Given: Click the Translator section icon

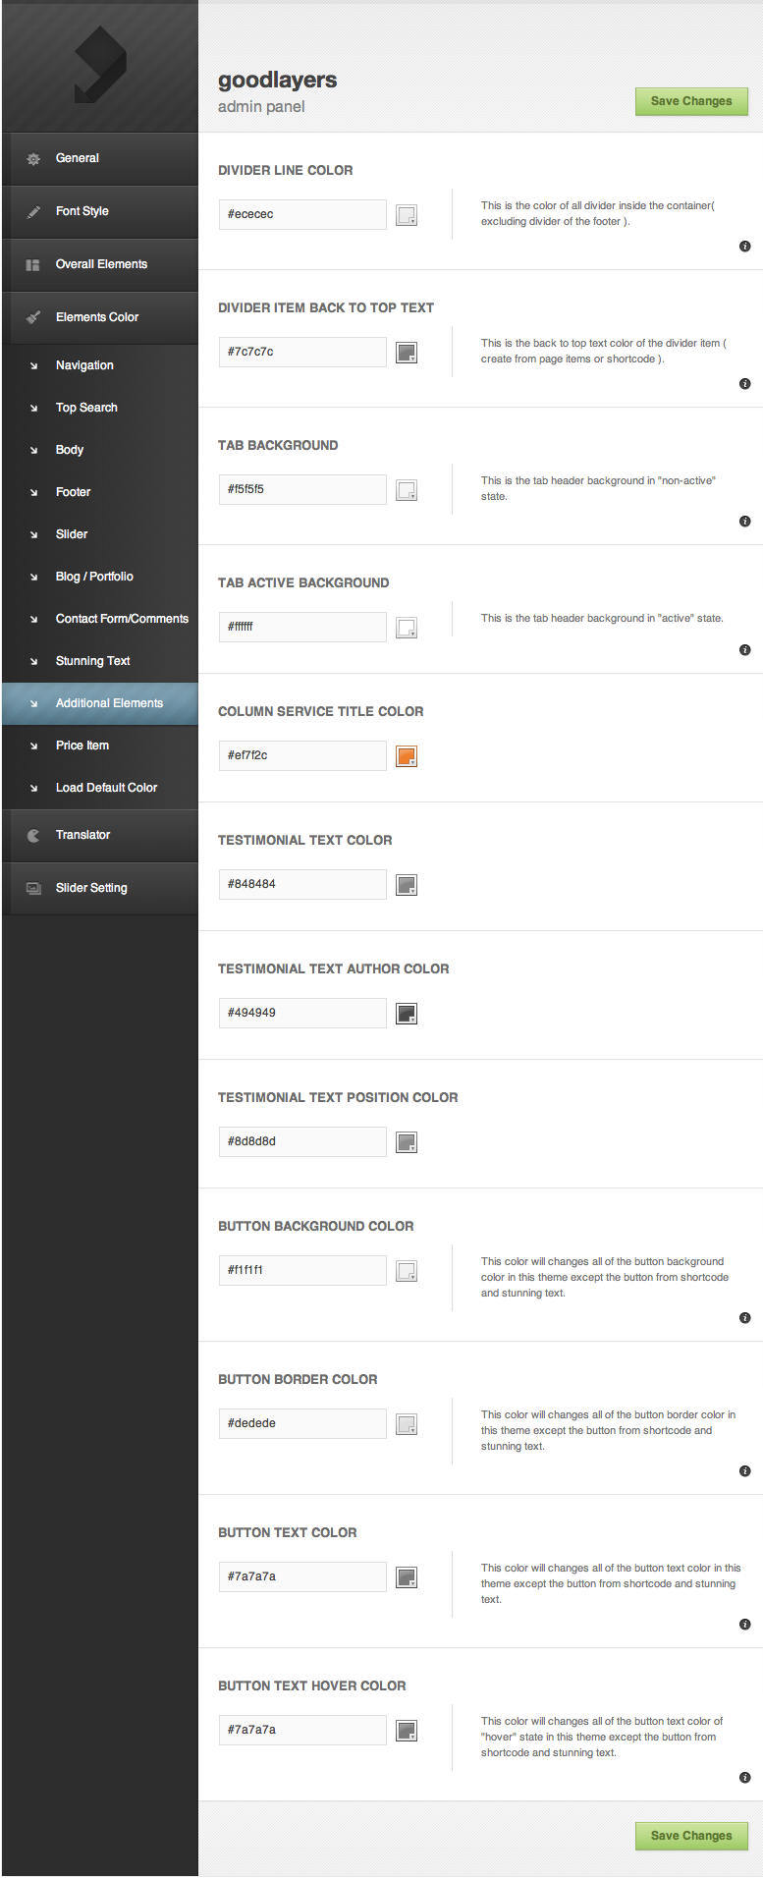Looking at the screenshot, I should tap(33, 836).
